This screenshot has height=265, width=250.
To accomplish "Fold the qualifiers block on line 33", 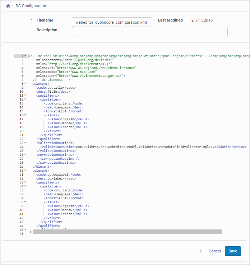I will coord(25,182).
